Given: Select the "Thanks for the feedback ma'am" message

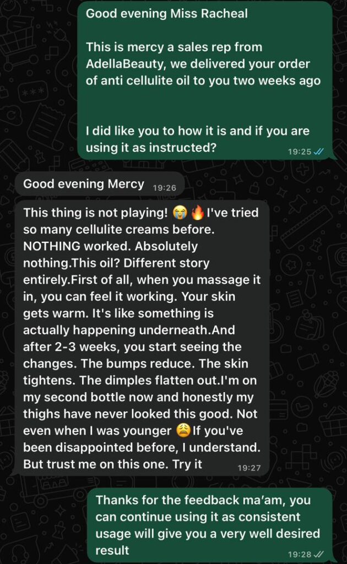Looking at the screenshot, I should (x=210, y=525).
